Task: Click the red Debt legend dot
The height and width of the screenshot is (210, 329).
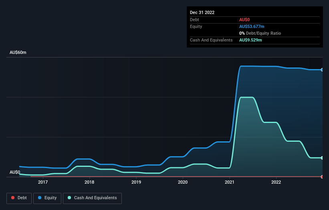Action: point(13,198)
